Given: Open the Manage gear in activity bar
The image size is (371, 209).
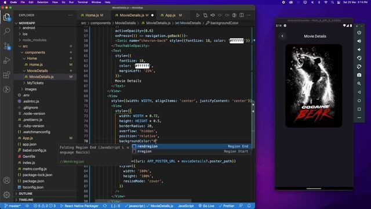Looking at the screenshot, I should click(6, 195).
